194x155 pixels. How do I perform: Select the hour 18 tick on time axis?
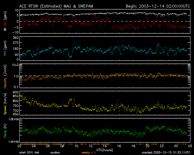click(x=133, y=146)
